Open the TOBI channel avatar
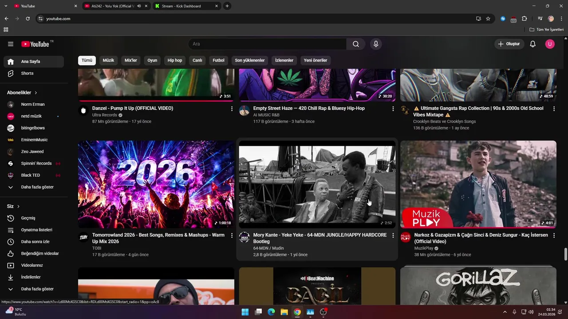 pyautogui.click(x=83, y=237)
